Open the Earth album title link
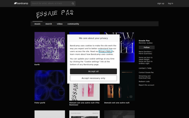 tap(37, 65)
